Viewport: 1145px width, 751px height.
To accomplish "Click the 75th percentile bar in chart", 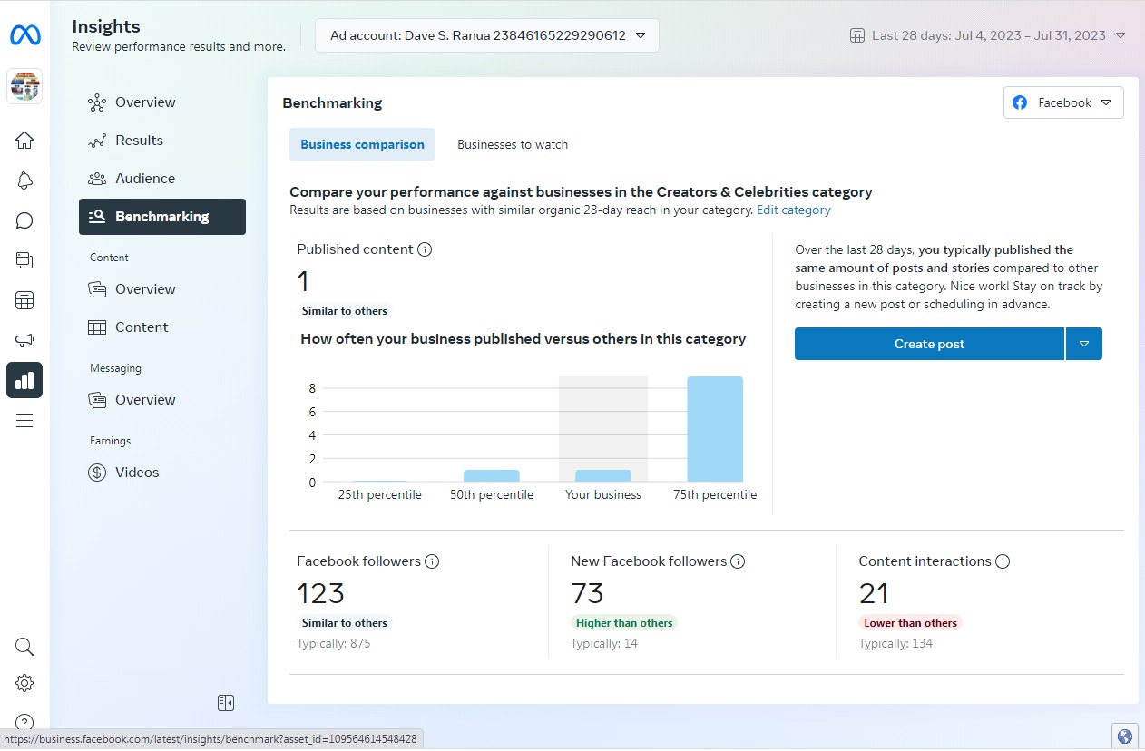I will click(715, 429).
